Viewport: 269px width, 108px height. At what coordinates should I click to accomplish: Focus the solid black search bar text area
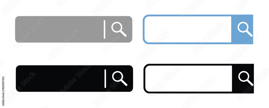[x=60, y=79]
